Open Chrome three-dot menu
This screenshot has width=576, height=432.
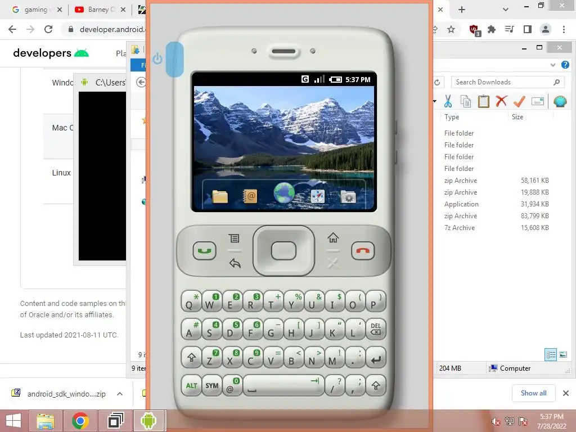point(564,29)
